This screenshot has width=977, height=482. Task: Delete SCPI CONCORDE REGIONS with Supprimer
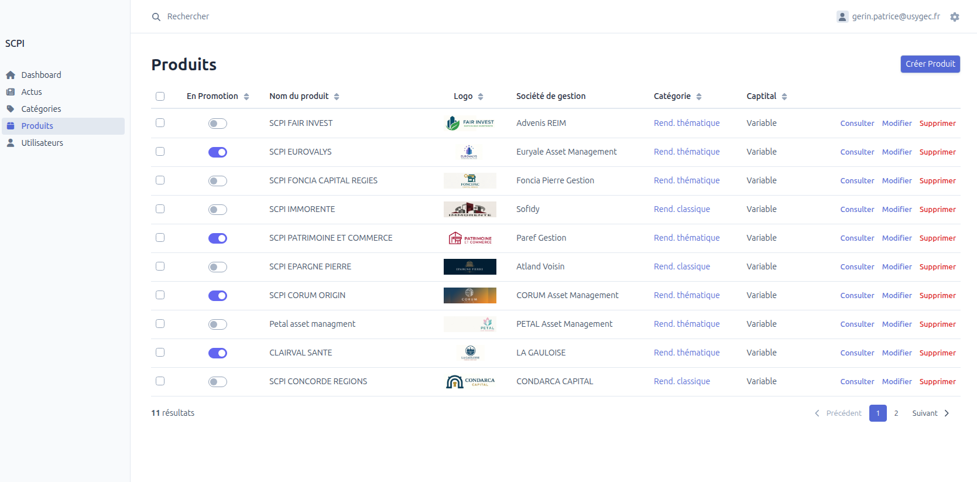click(x=937, y=382)
